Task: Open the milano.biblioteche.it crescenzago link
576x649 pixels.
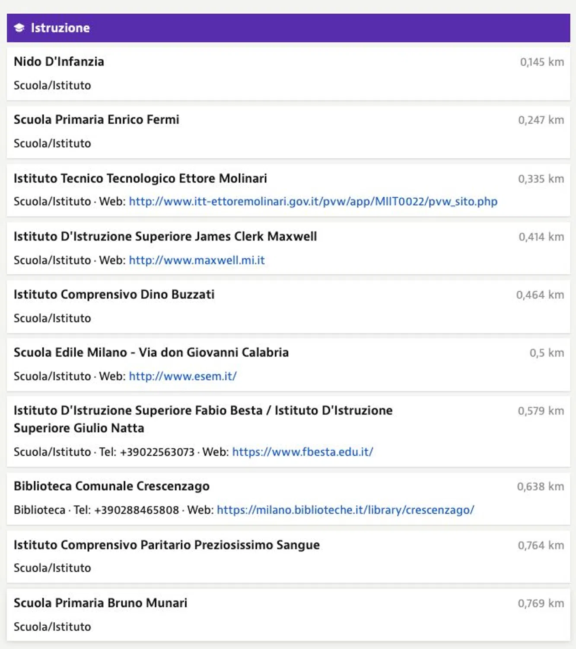Action: (345, 510)
